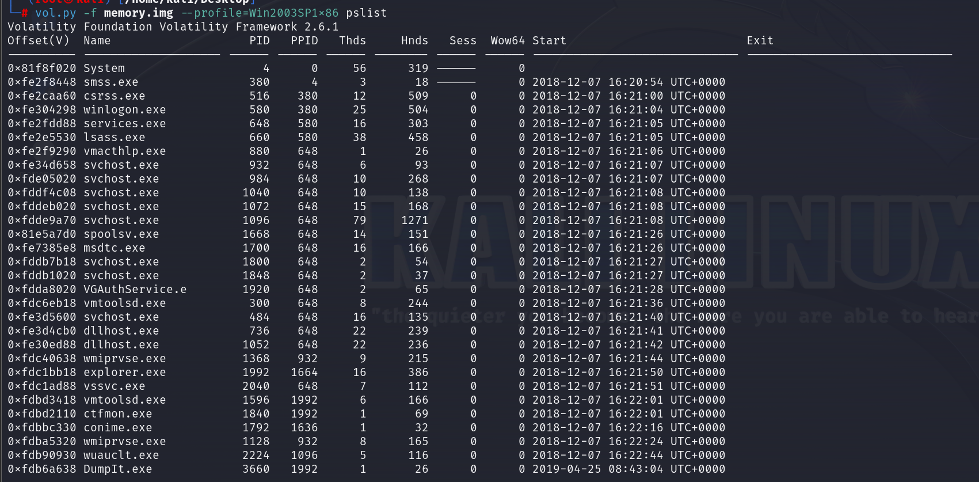The image size is (979, 482).
Task: Click the Offset(V) column header
Action: (39, 40)
